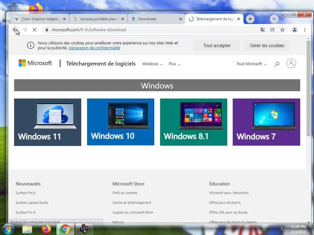Screen dimensions: 314x235
Task: Click the address bar URL field
Action: pyautogui.click(x=150, y=30)
